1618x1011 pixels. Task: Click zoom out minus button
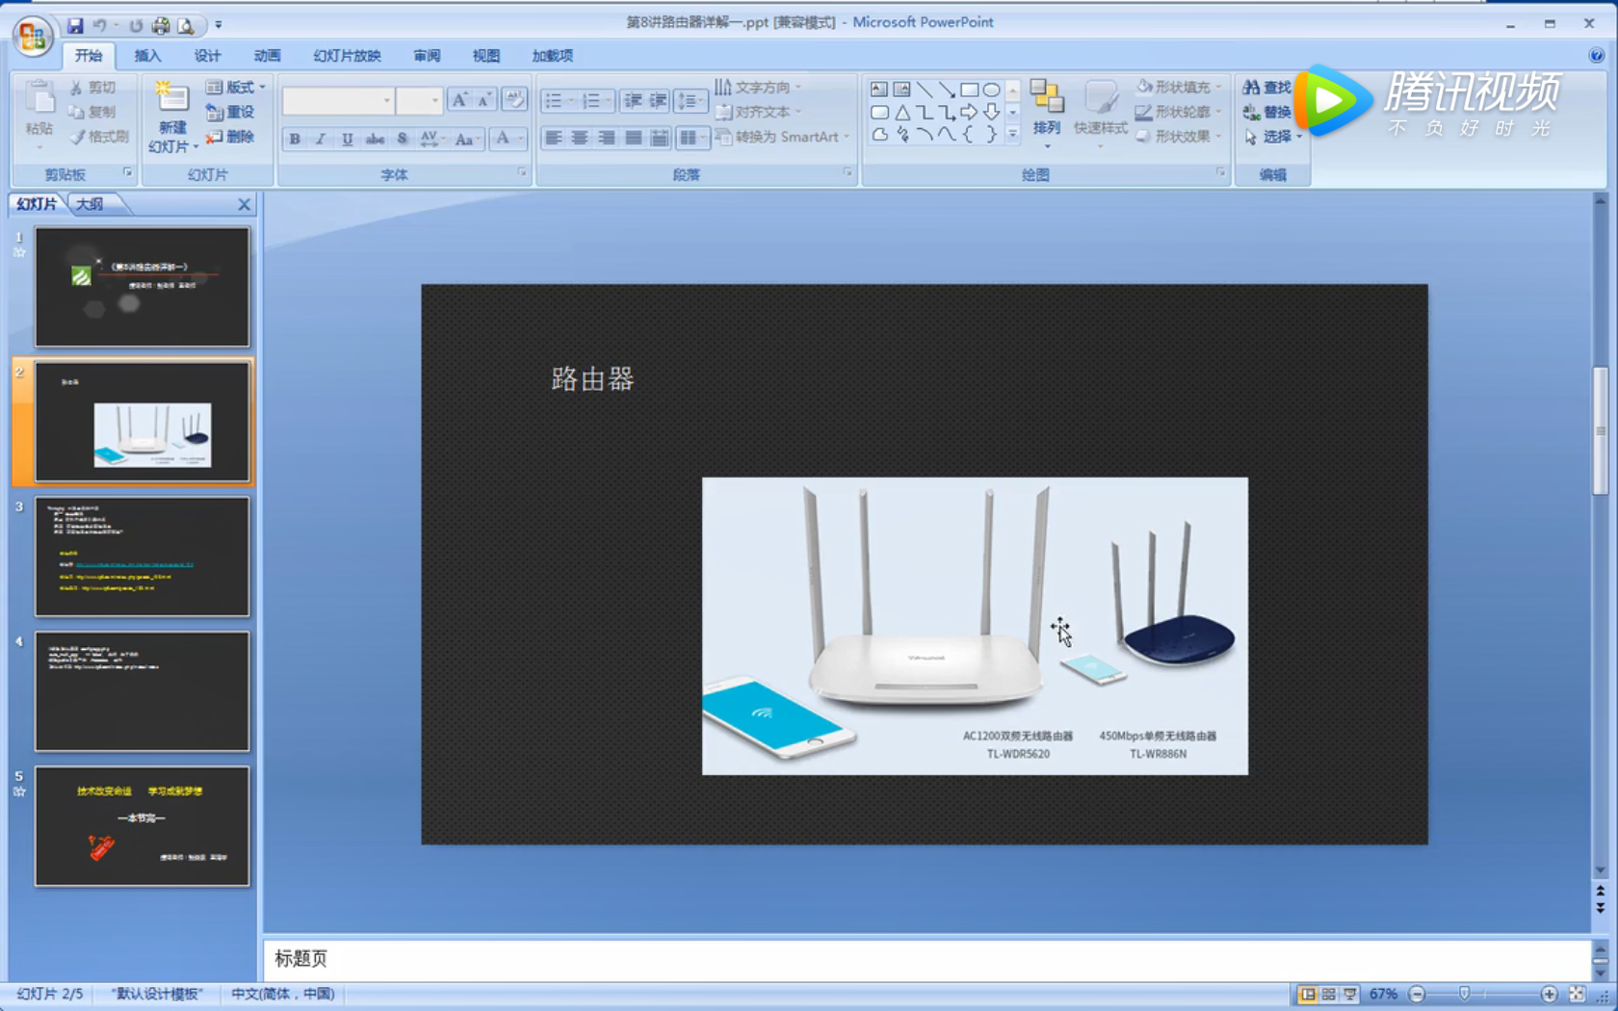coord(1417,994)
